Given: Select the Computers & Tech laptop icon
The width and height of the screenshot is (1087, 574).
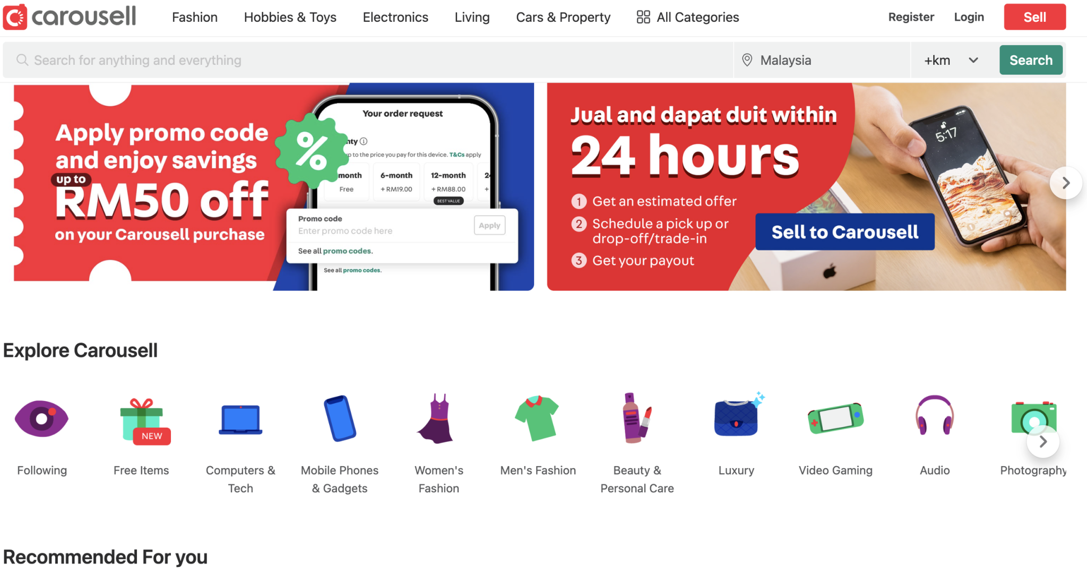Looking at the screenshot, I should tap(240, 419).
